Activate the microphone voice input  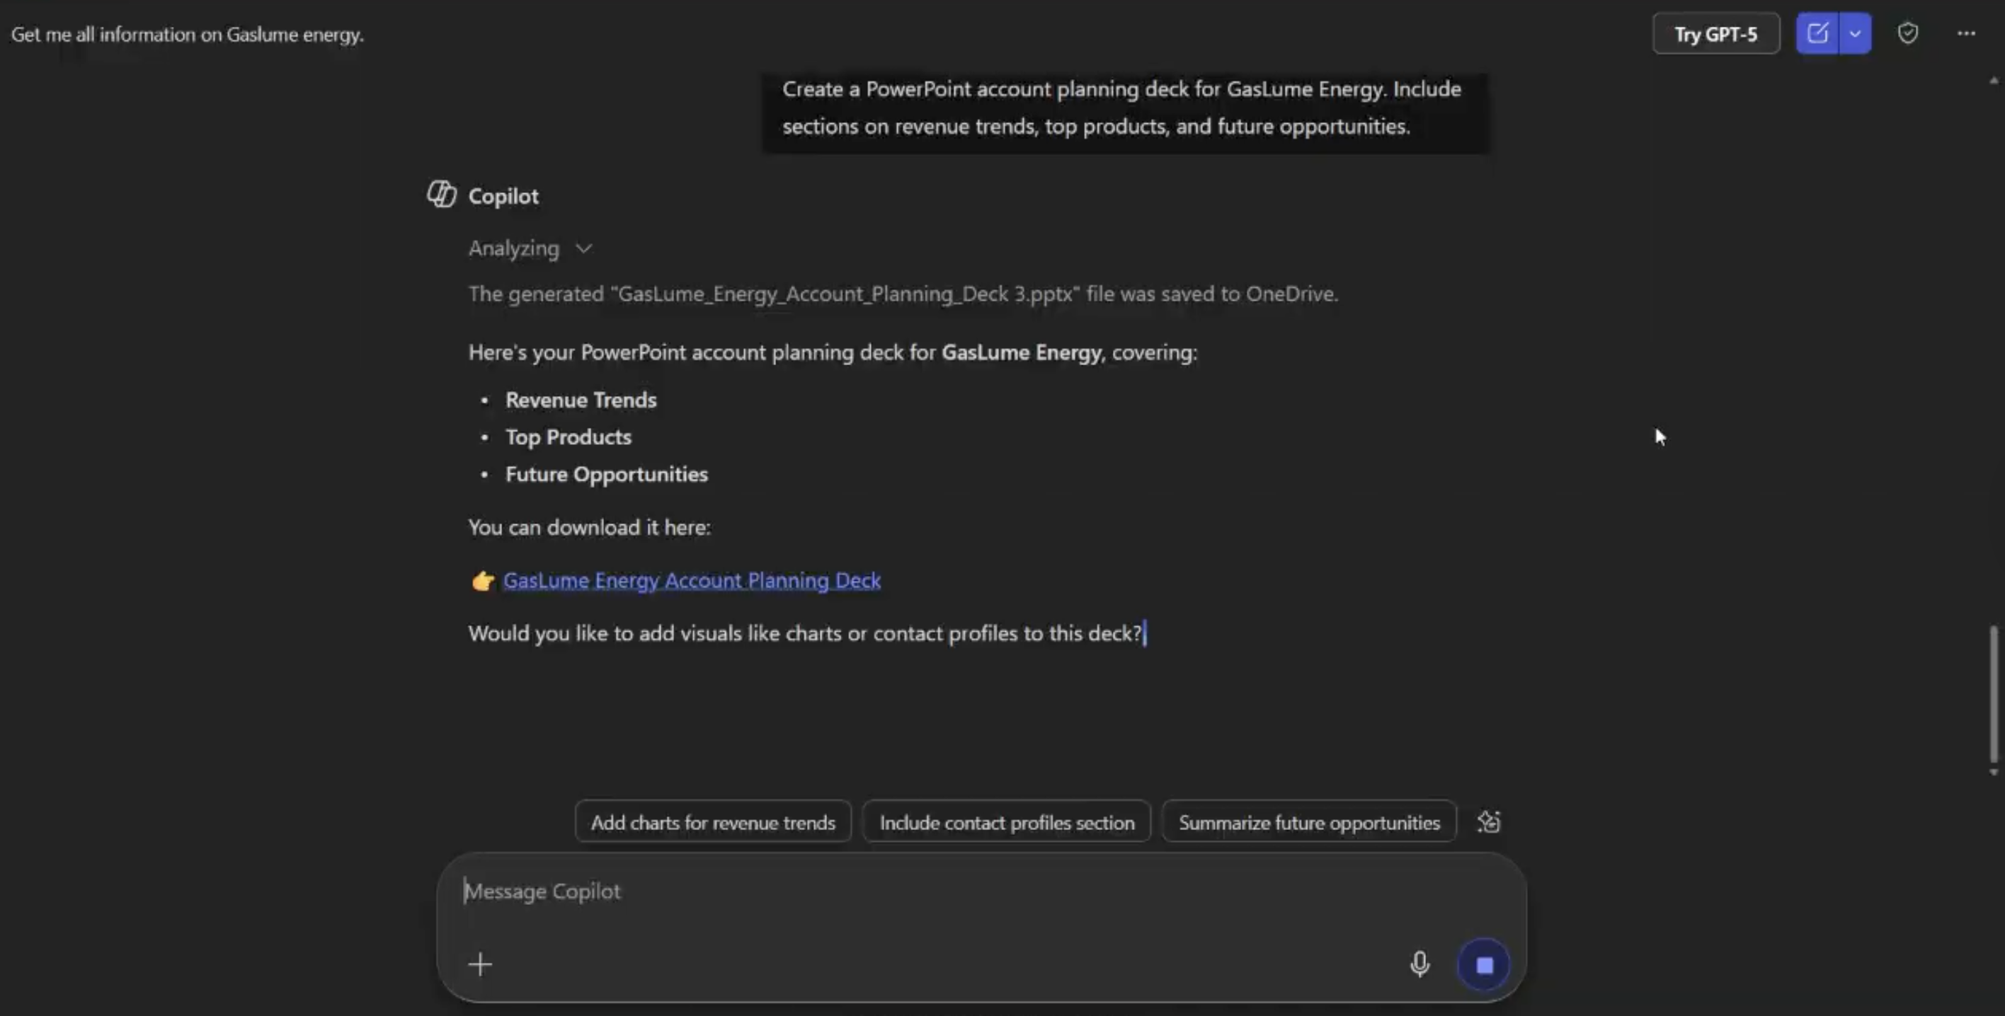(x=1420, y=964)
